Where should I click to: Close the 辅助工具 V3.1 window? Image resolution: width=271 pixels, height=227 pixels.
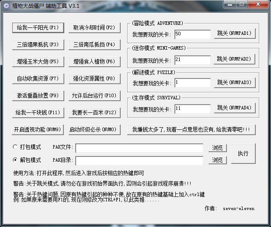tap(258, 4)
